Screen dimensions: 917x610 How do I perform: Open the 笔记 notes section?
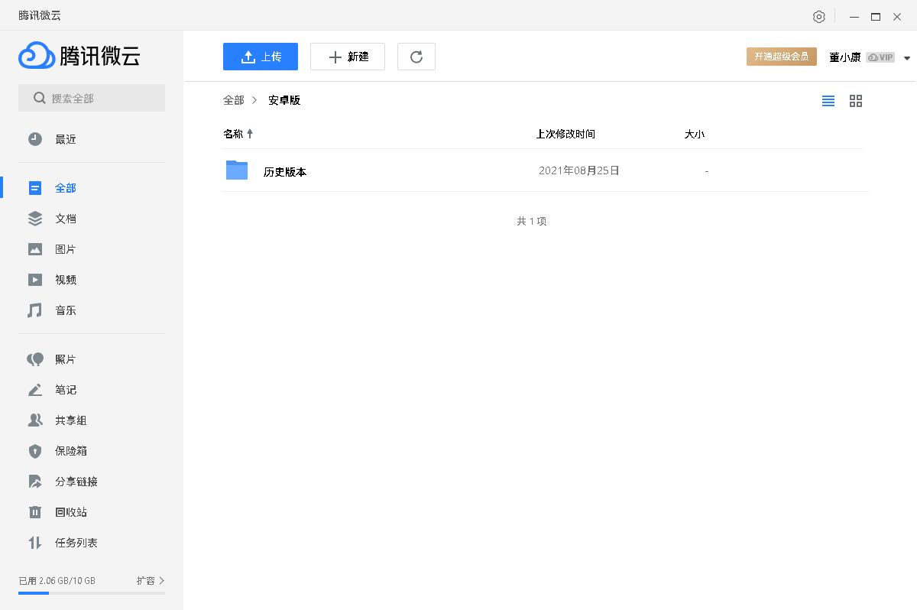(65, 389)
